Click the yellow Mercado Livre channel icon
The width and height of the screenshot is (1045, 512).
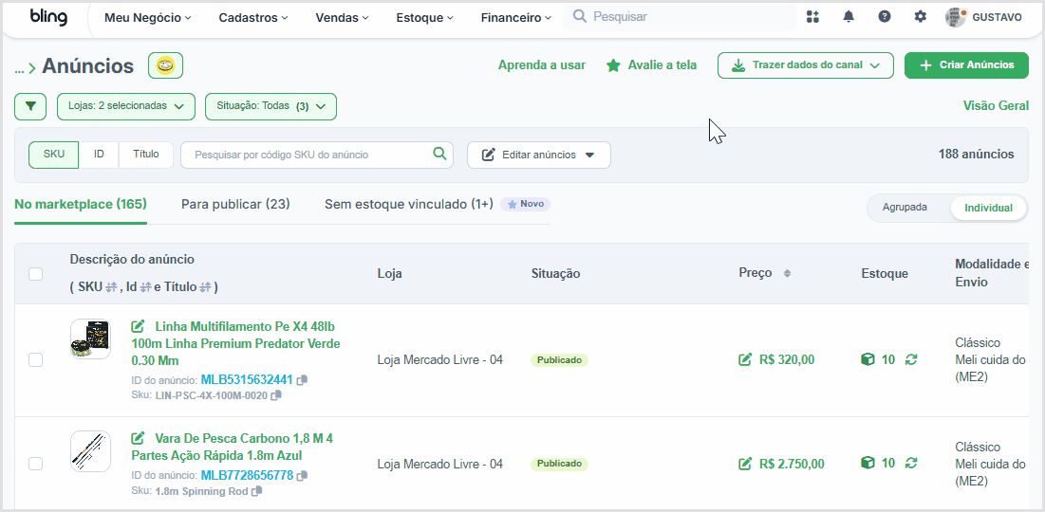(165, 65)
